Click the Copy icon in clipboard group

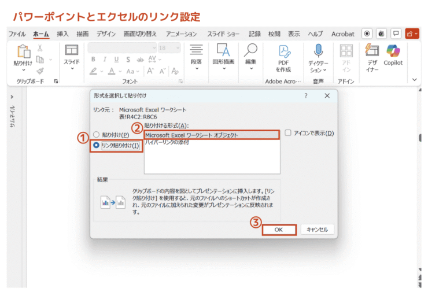pos(40,60)
